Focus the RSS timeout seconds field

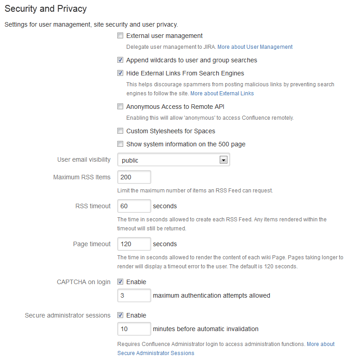(x=134, y=206)
